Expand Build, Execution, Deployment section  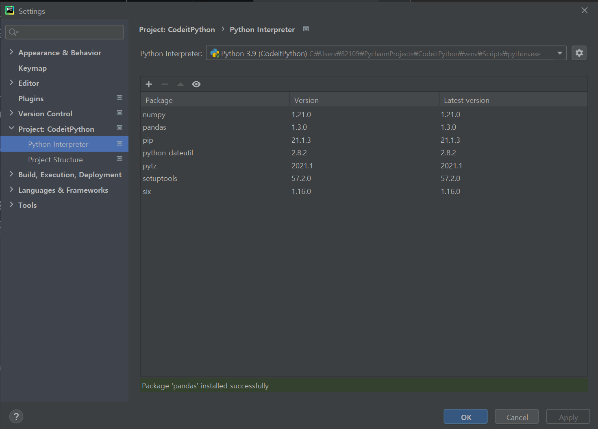pos(11,174)
